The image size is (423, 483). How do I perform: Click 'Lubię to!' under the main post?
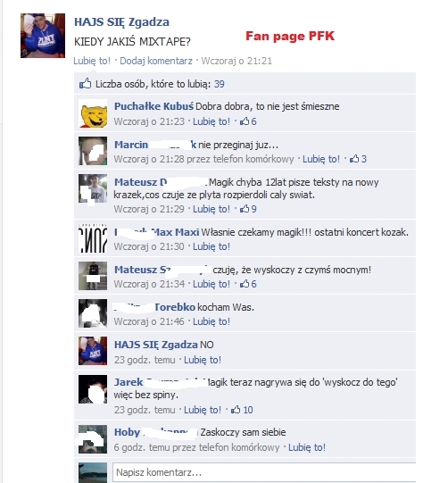click(x=92, y=61)
